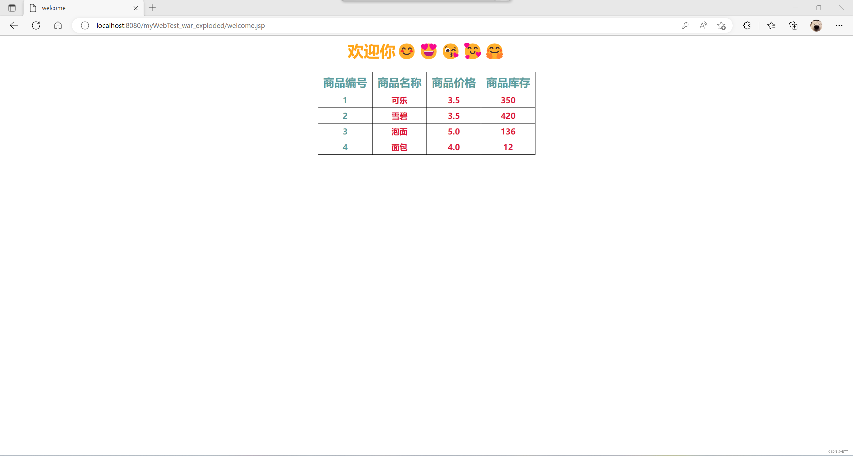Click the 136 stock cell

click(508, 131)
